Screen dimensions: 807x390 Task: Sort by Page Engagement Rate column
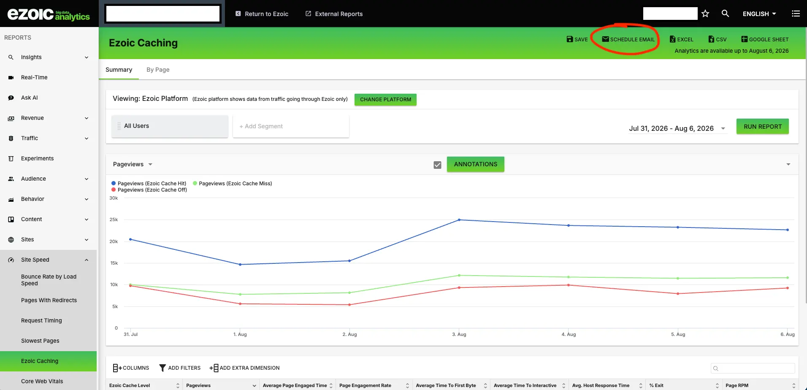tap(374, 385)
